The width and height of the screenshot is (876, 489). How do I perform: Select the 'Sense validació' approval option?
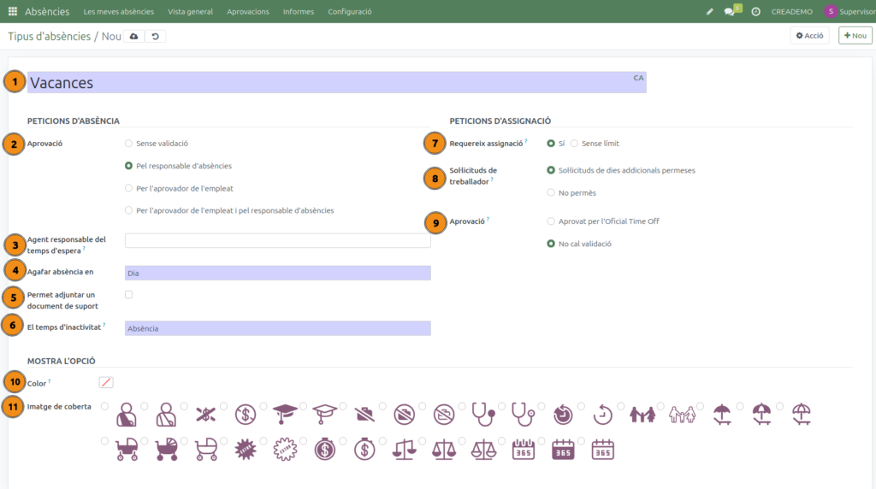[x=129, y=144]
